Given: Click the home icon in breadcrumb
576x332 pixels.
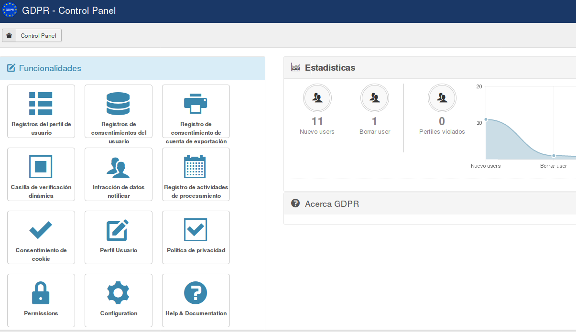Looking at the screenshot, I should [x=9, y=35].
